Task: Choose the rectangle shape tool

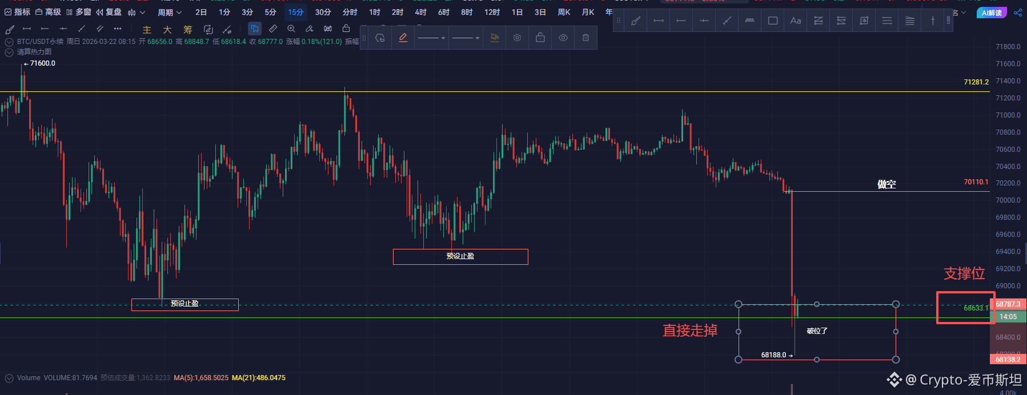Action: (773, 21)
